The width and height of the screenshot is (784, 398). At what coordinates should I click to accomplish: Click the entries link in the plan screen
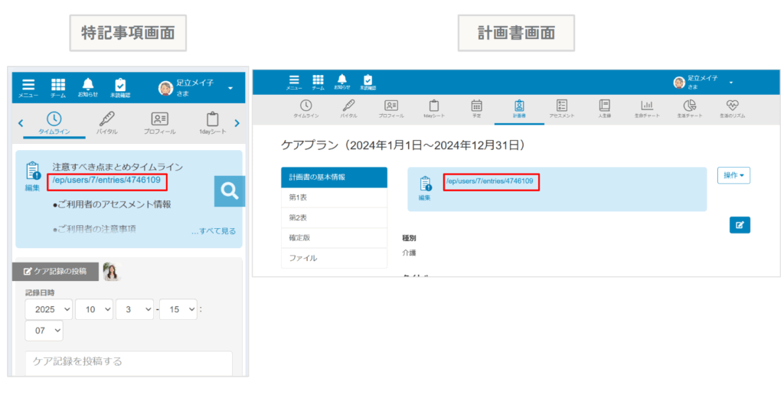[x=489, y=181]
